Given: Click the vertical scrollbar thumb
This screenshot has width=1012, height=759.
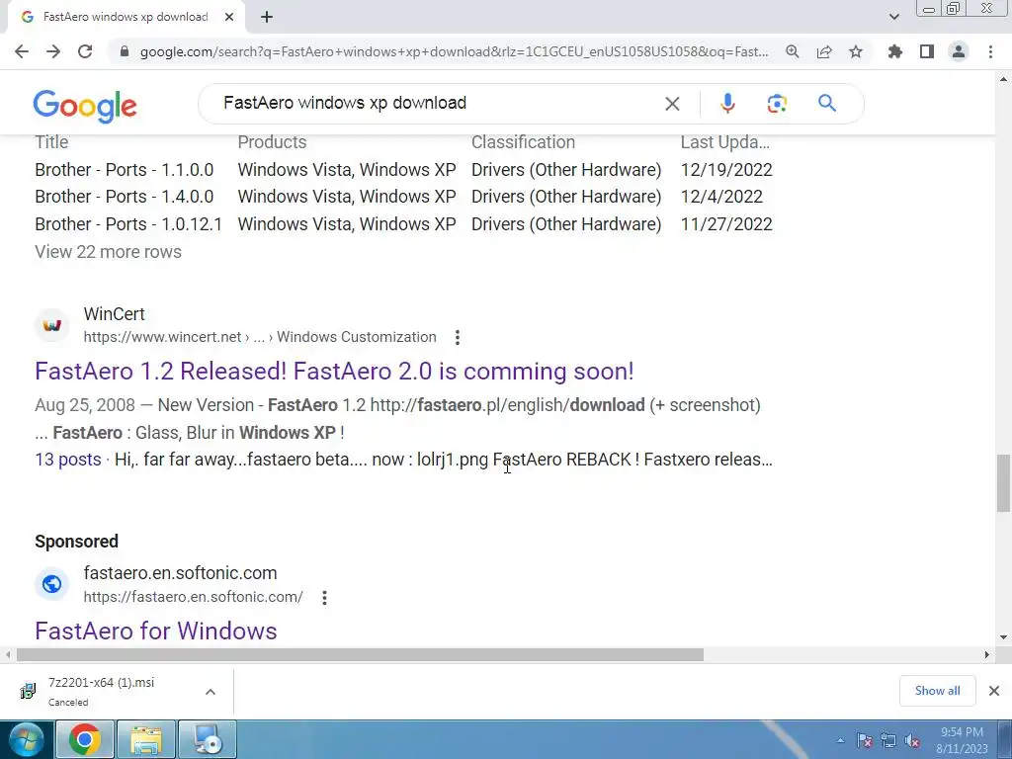Looking at the screenshot, I should (1003, 482).
